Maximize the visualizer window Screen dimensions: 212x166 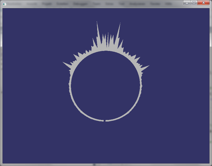click(194, 3)
